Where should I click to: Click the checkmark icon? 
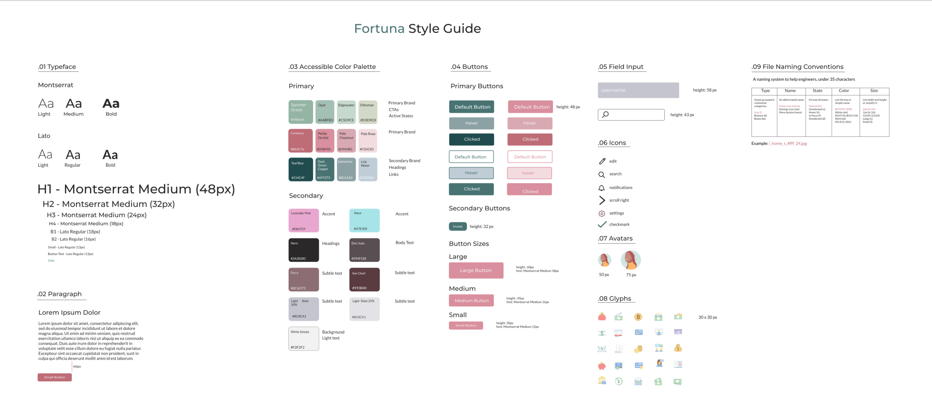tap(602, 224)
